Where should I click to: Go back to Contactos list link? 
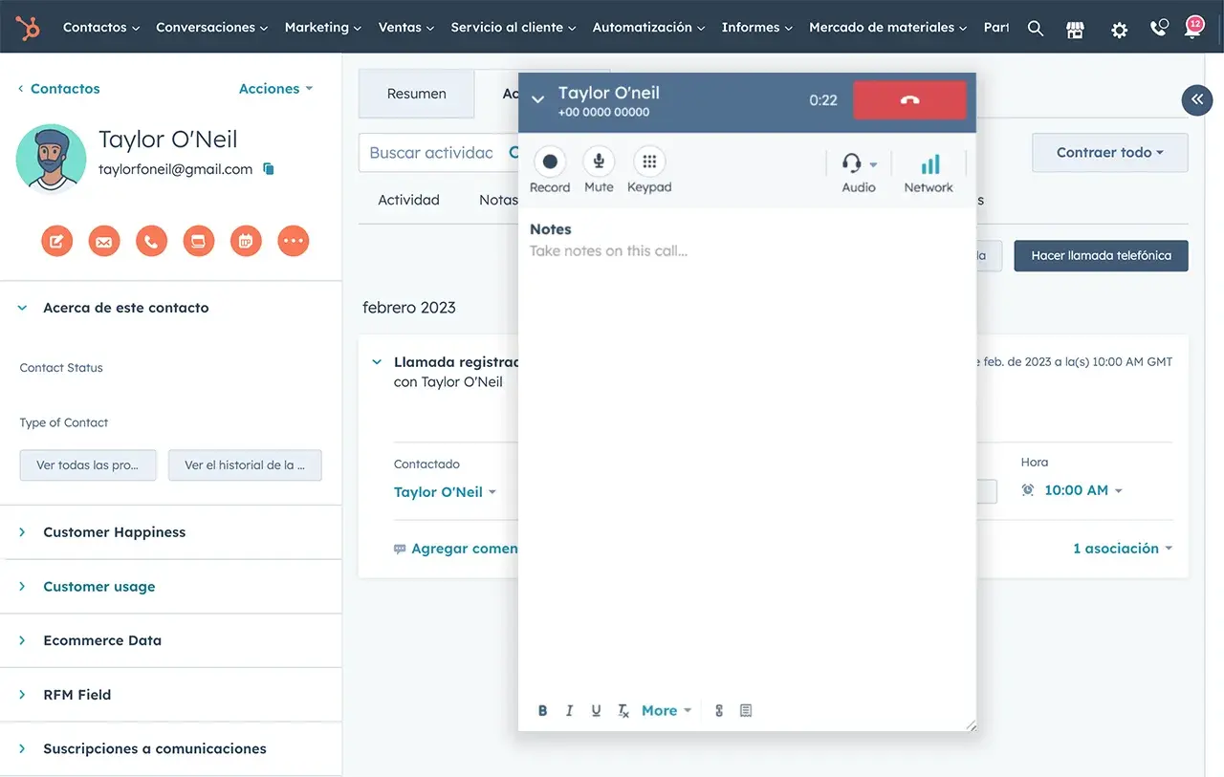[58, 89]
